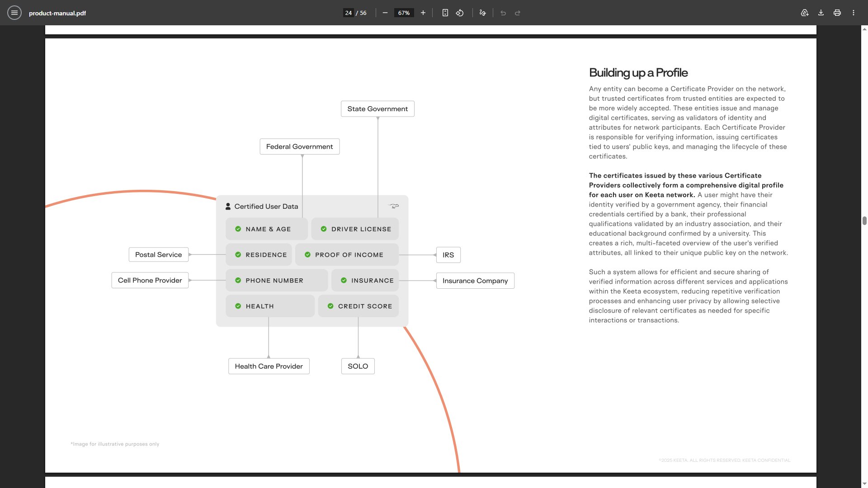Image resolution: width=868 pixels, height=488 pixels.
Task: Click the page number input field
Action: (348, 13)
